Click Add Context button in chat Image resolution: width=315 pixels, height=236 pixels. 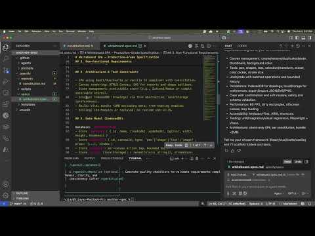click(237, 174)
